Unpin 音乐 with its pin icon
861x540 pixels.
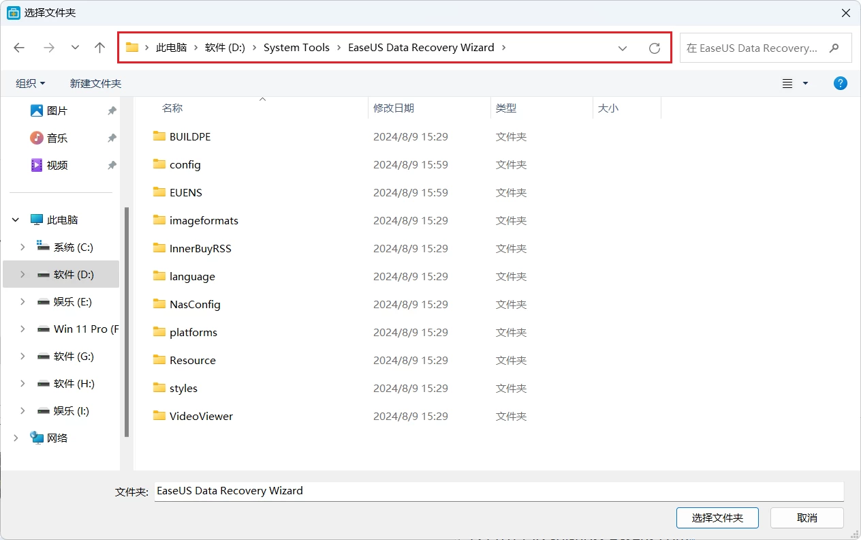(x=112, y=138)
